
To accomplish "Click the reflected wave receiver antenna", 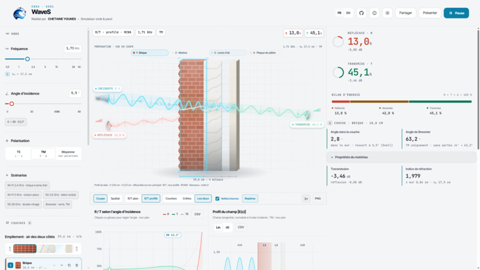I will 108,125.
